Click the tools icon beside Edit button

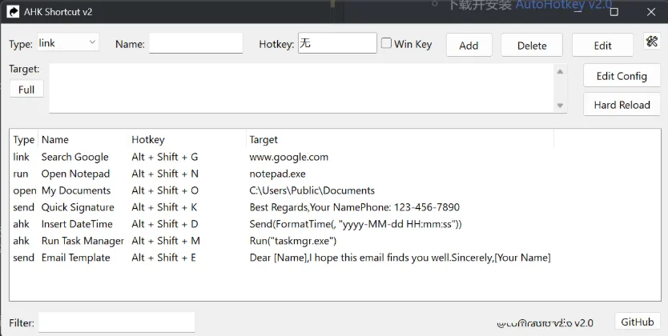point(650,42)
